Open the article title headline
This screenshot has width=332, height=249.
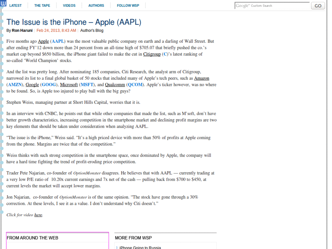(74, 22)
